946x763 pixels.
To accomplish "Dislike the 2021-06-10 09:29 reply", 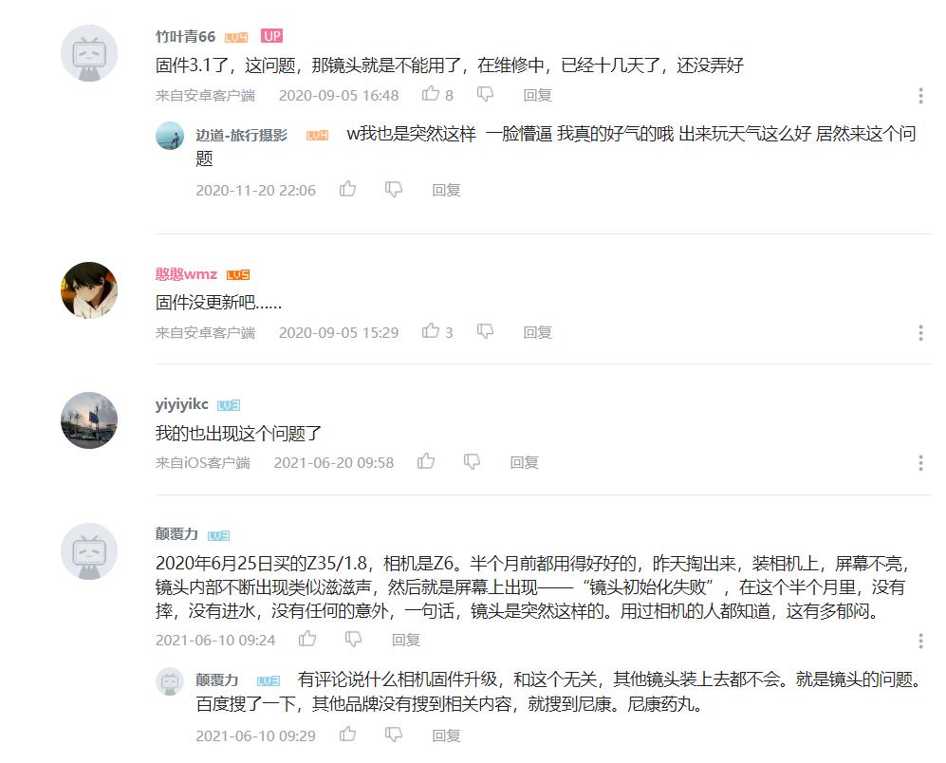I will pos(394,735).
